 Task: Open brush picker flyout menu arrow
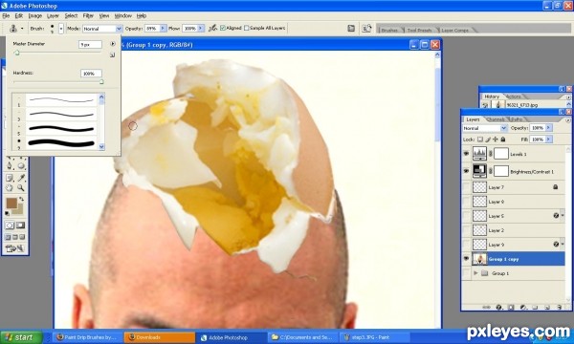click(113, 44)
